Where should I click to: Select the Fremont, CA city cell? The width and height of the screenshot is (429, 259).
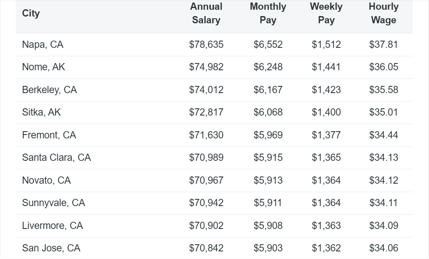[x=49, y=135]
